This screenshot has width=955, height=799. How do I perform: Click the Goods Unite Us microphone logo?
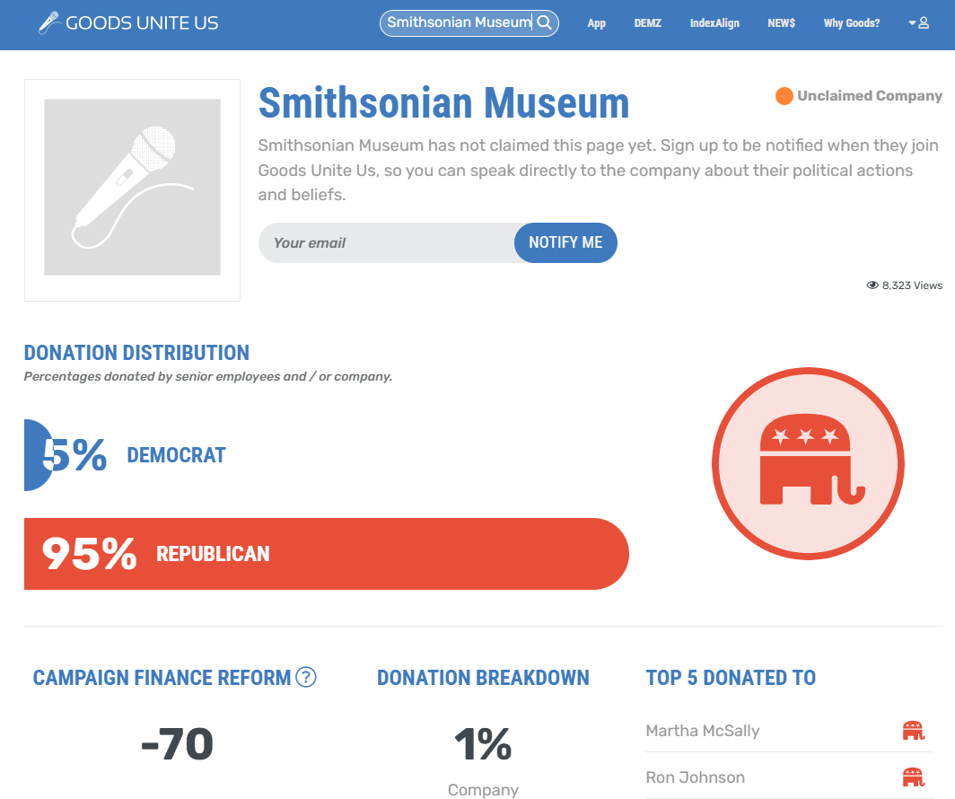point(49,22)
